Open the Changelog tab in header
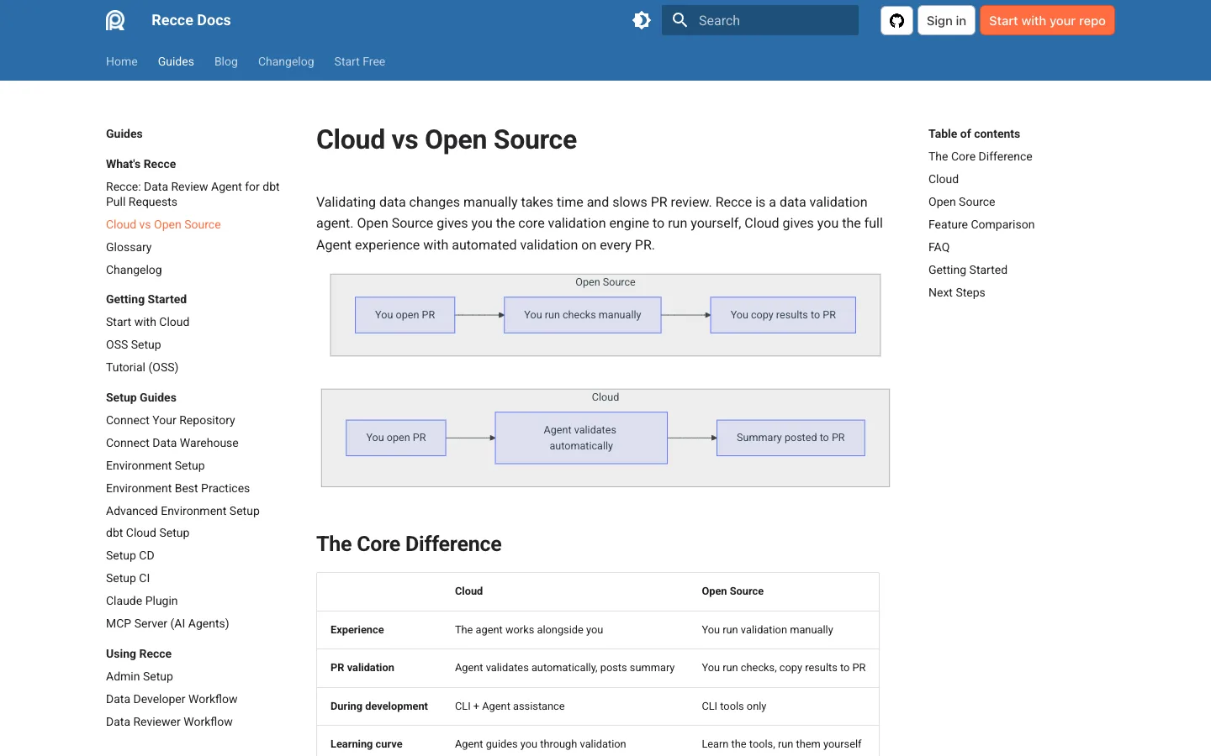 click(286, 61)
